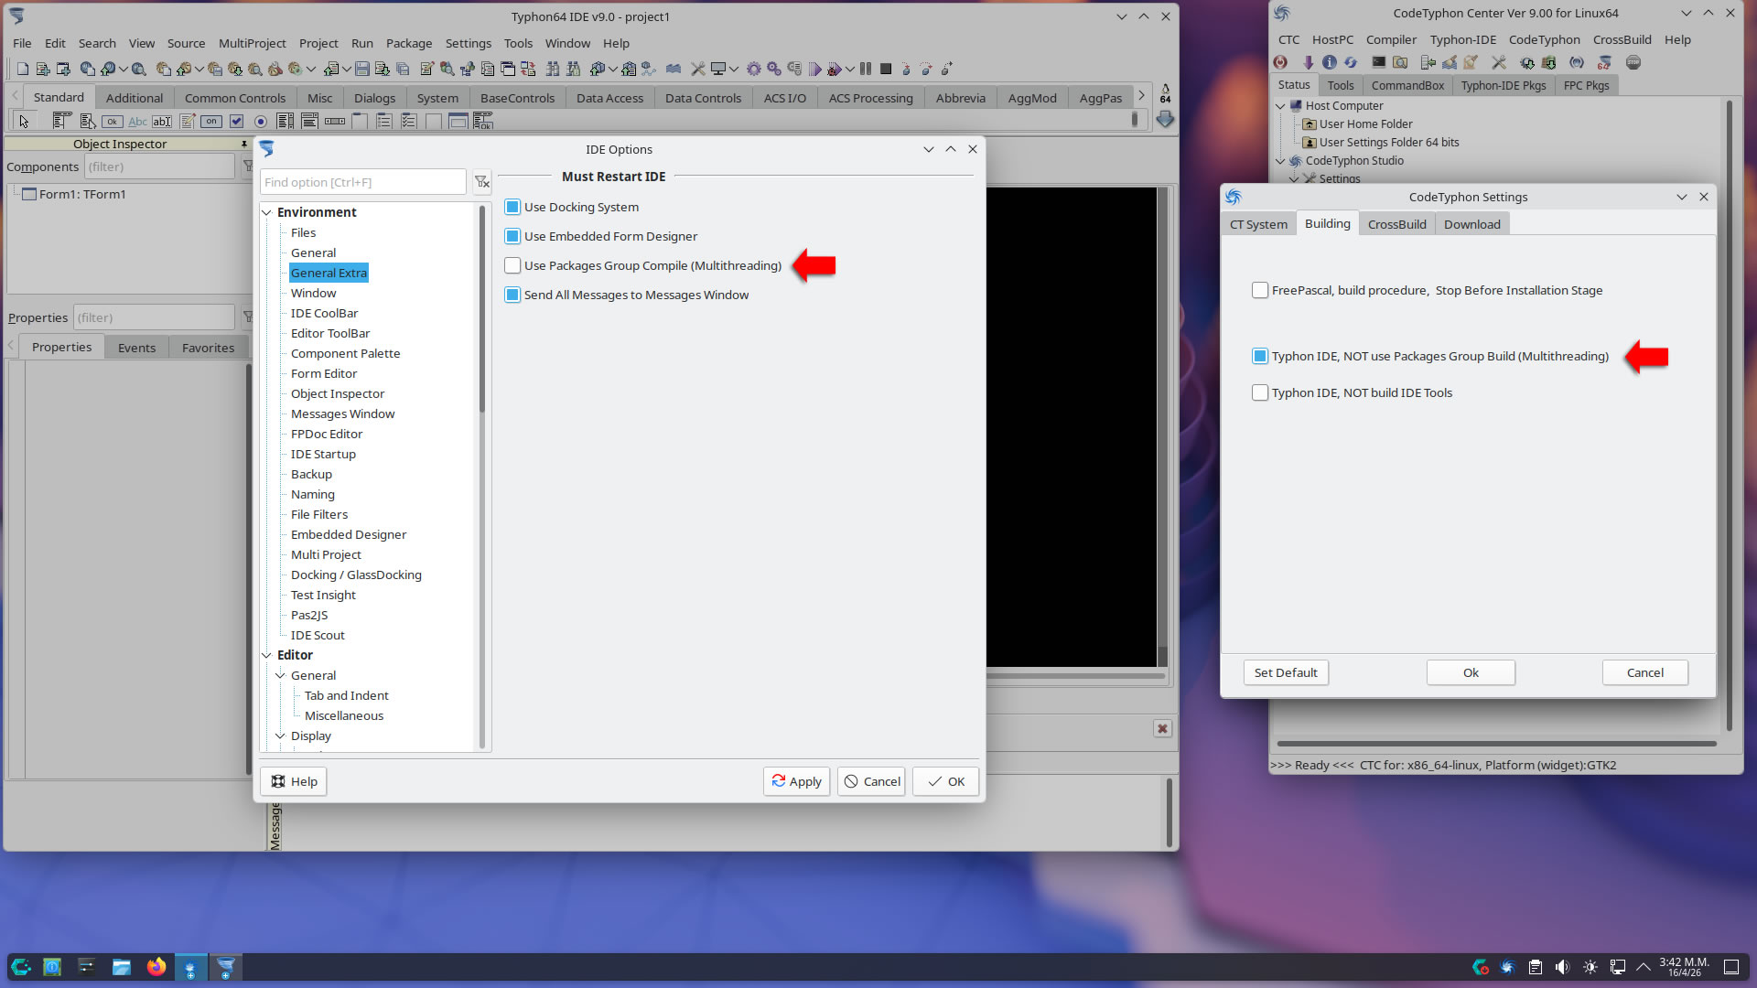Click the Stop icon in CodeTyphon Center toolbar

pos(1633,63)
